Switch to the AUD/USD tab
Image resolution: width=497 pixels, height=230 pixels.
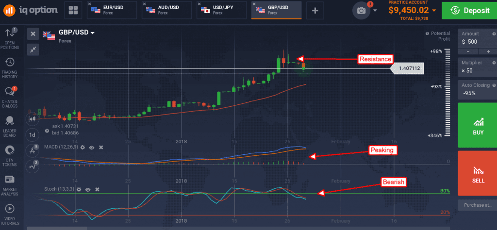167,11
